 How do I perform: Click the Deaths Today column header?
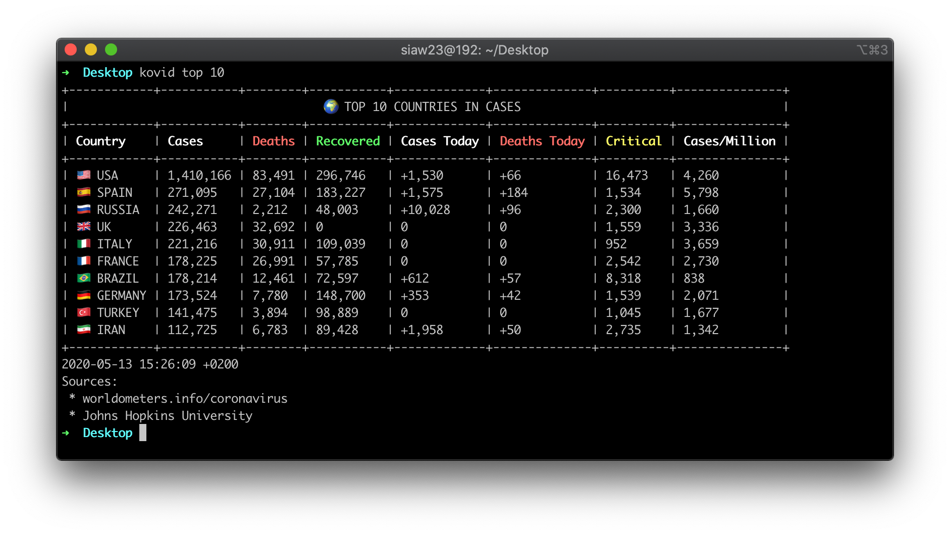(542, 141)
